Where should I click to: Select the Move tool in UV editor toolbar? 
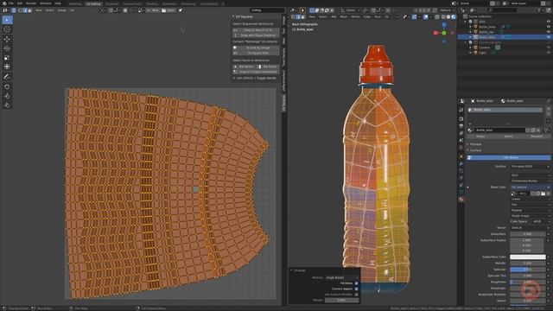7,39
